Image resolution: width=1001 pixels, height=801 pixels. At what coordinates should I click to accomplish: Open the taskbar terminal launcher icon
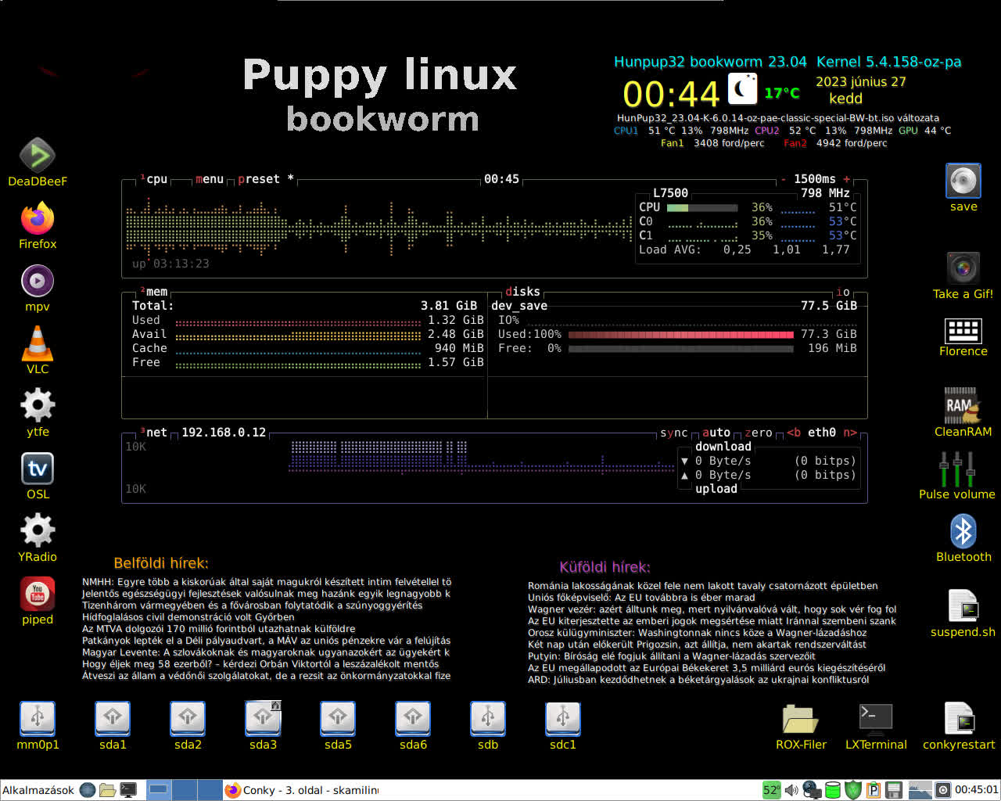click(x=128, y=790)
